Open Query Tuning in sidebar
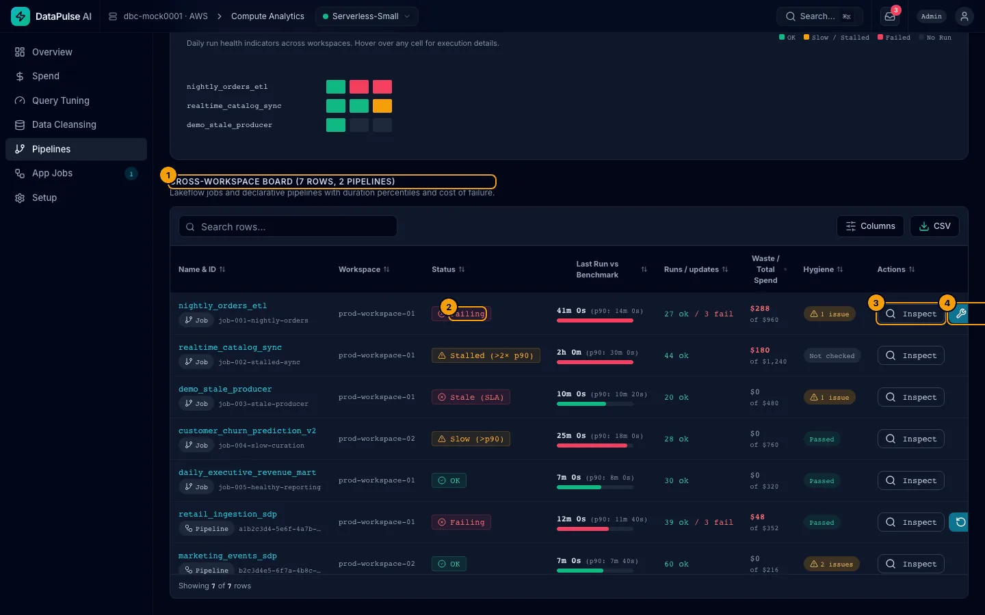The width and height of the screenshot is (985, 615). [x=76, y=100]
